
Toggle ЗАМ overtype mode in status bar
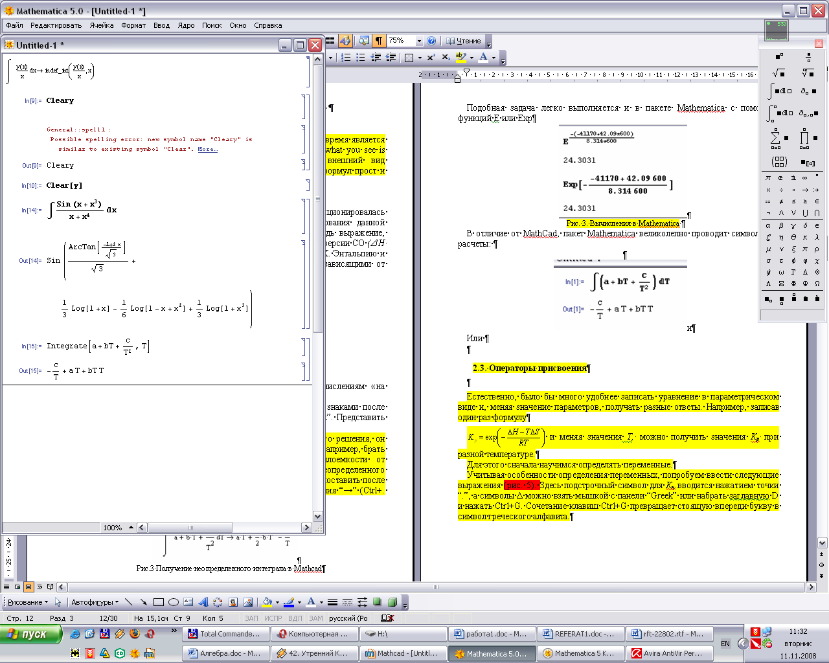(316, 618)
